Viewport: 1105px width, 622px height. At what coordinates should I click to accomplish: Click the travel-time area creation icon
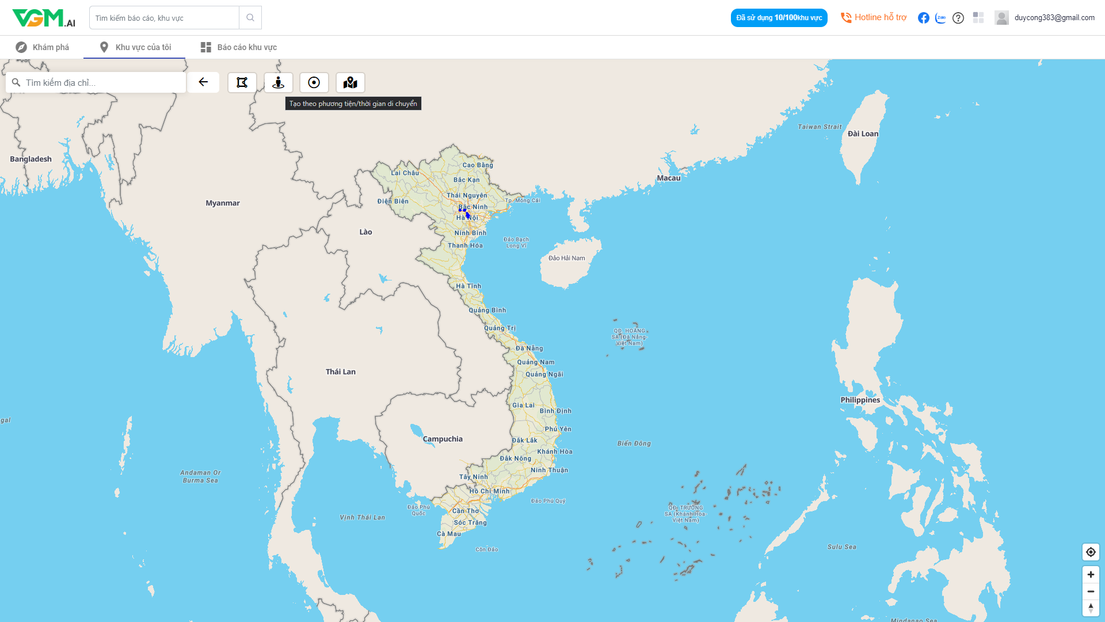(279, 82)
